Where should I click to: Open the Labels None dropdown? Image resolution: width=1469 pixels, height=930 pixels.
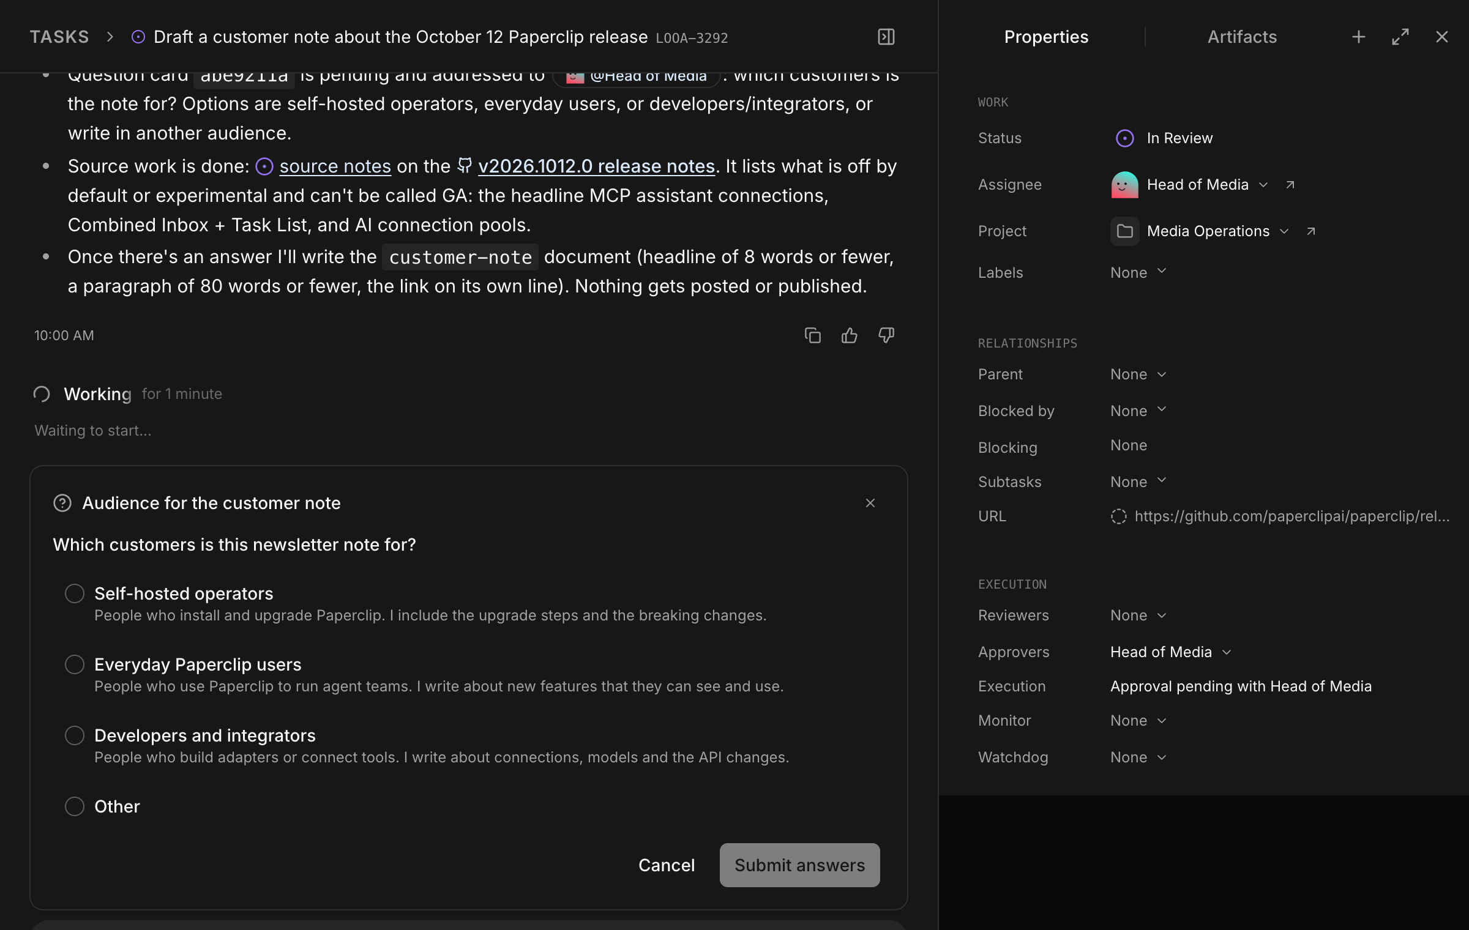coord(1138,272)
